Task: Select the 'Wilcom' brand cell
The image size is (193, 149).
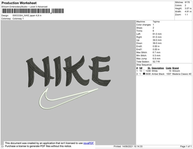Action: tap(176, 71)
